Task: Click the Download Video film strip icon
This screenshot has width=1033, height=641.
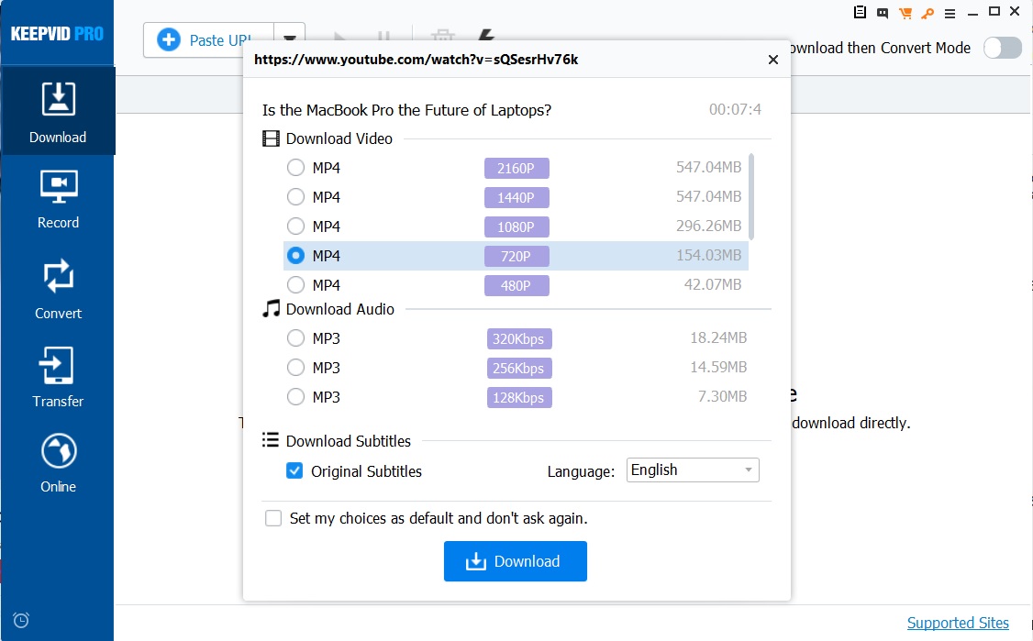Action: click(271, 138)
